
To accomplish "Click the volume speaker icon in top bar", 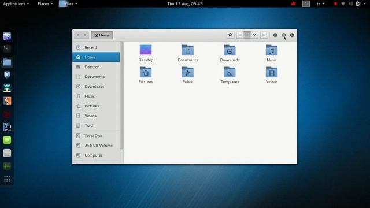I will 351,4.
